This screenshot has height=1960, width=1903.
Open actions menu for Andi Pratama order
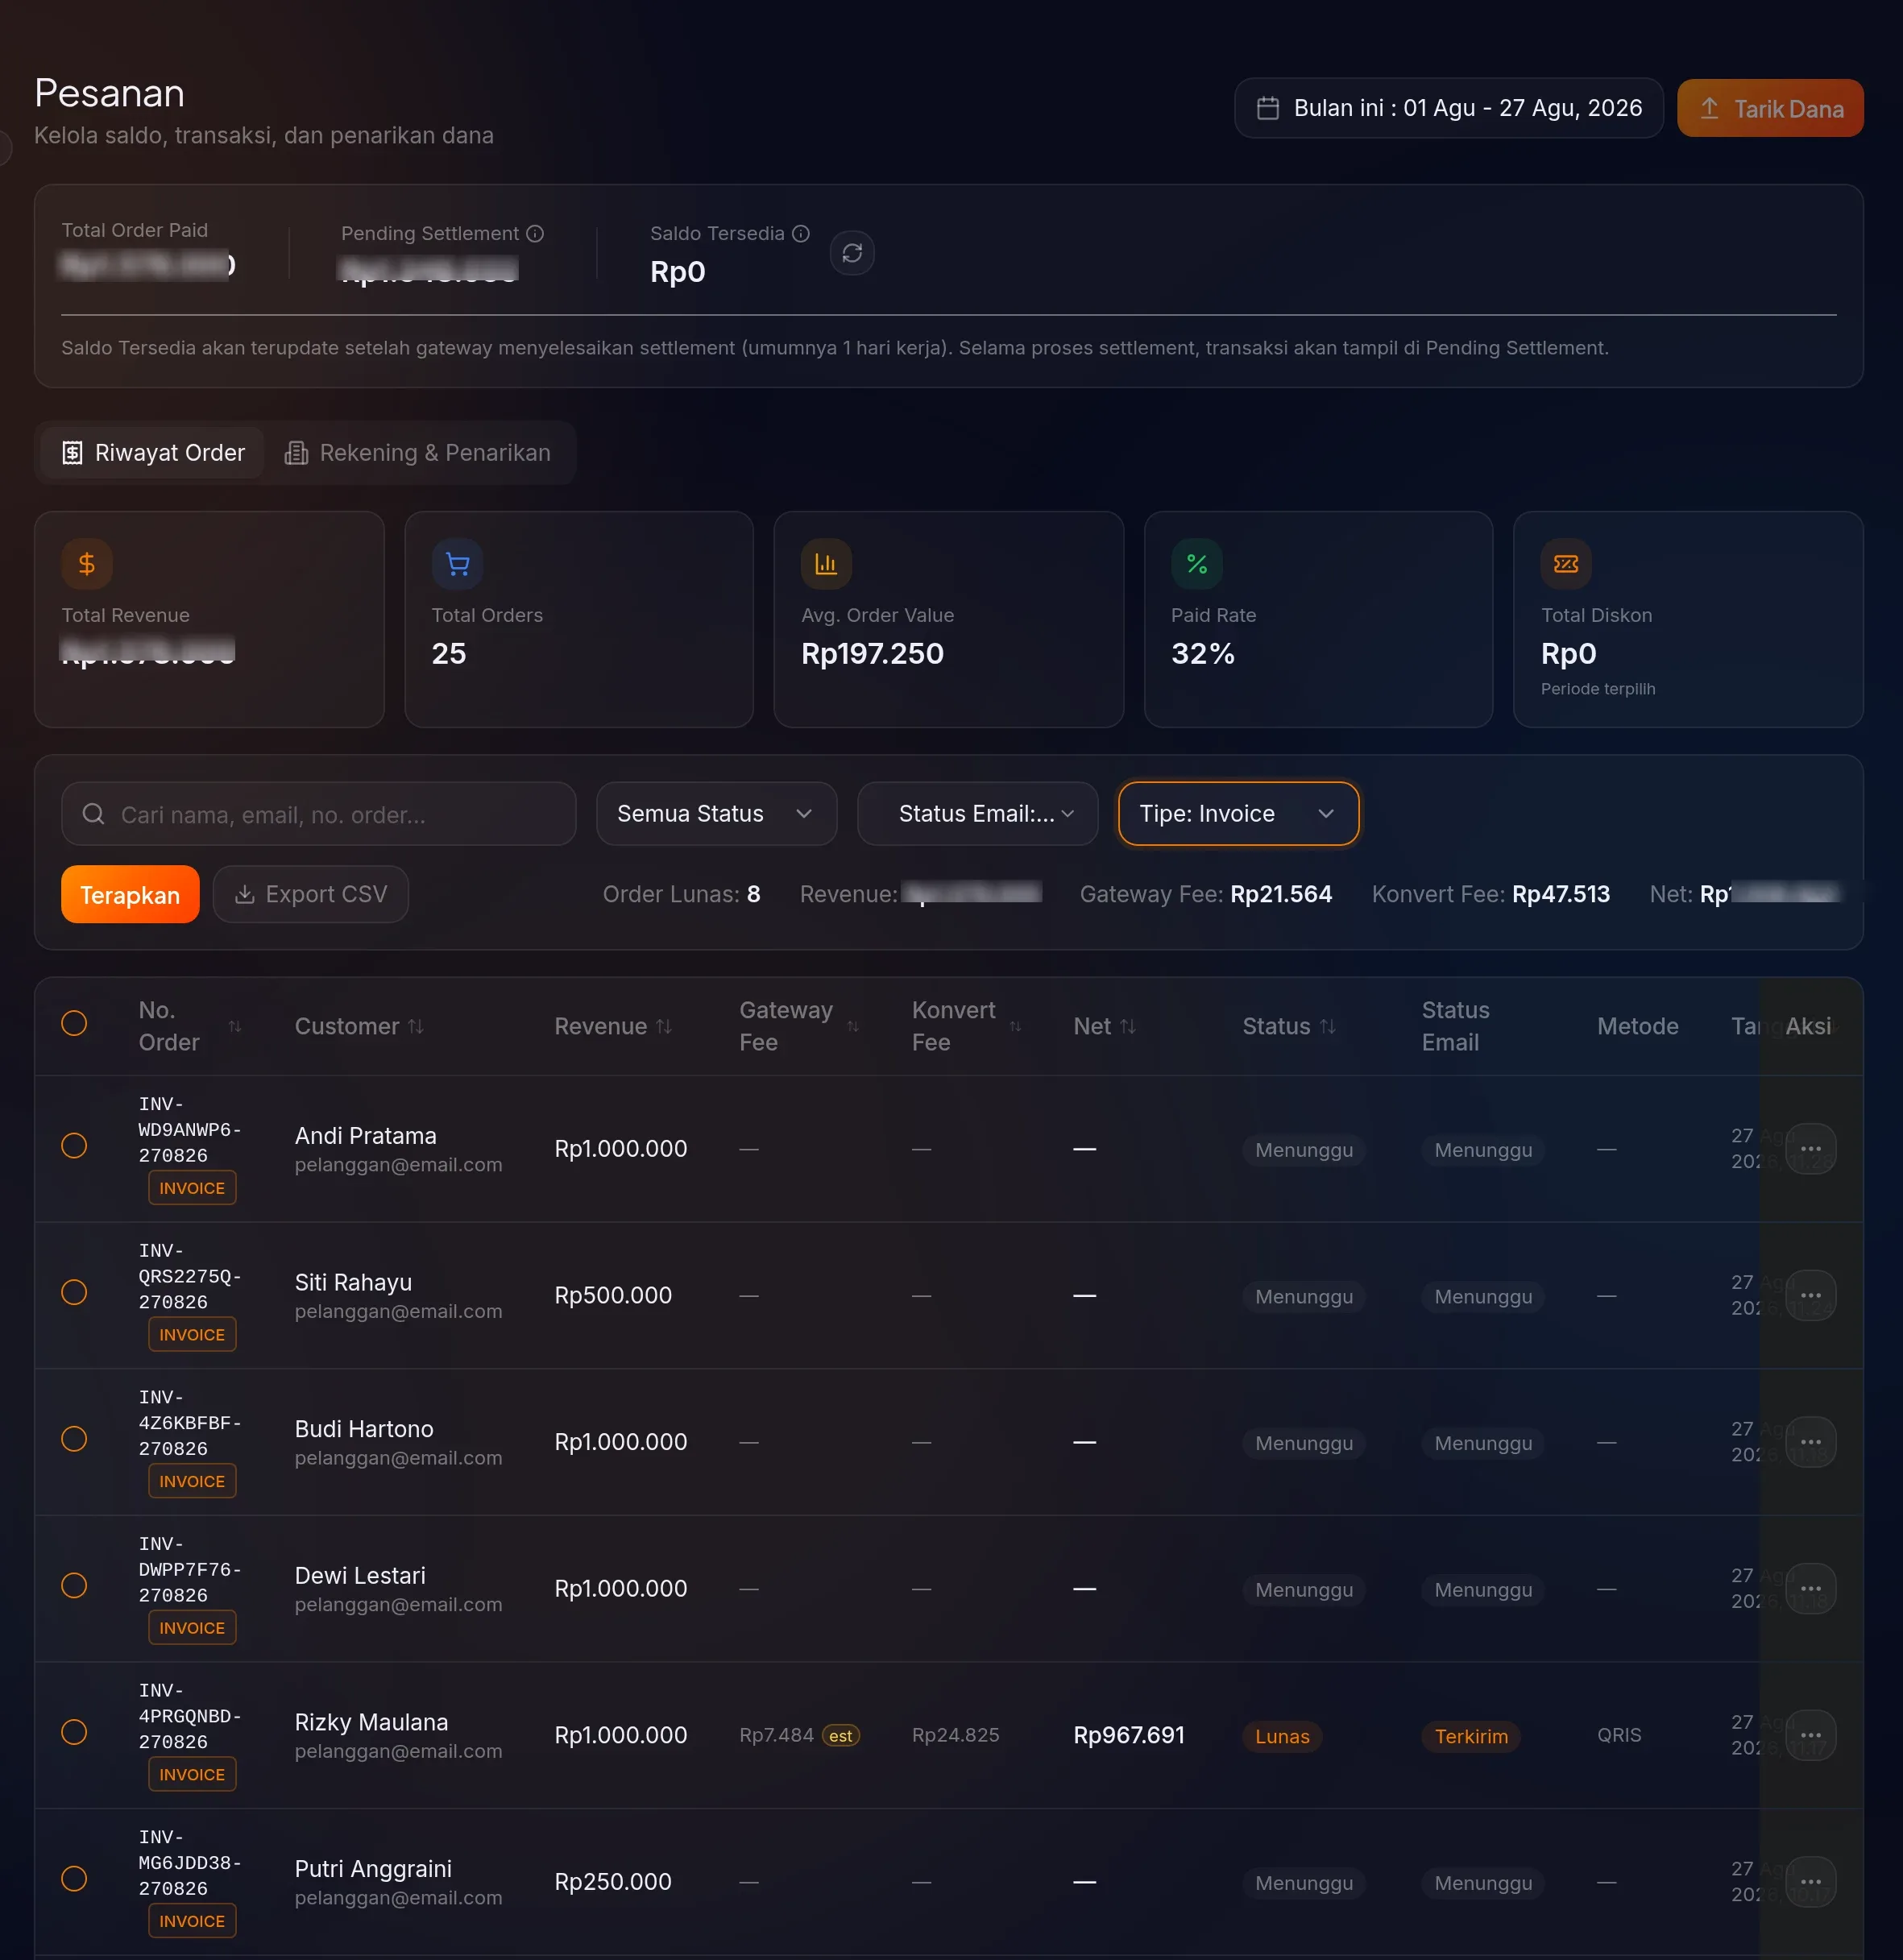pyautogui.click(x=1810, y=1148)
